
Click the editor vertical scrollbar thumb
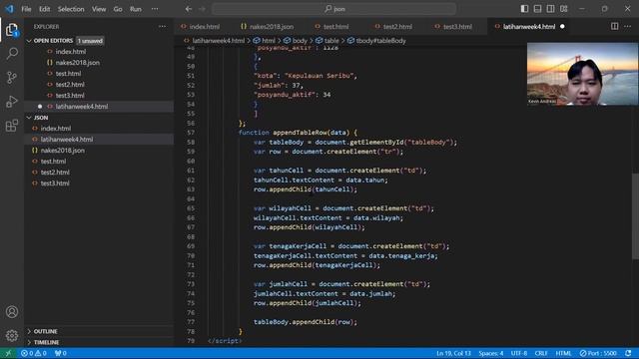point(635,215)
